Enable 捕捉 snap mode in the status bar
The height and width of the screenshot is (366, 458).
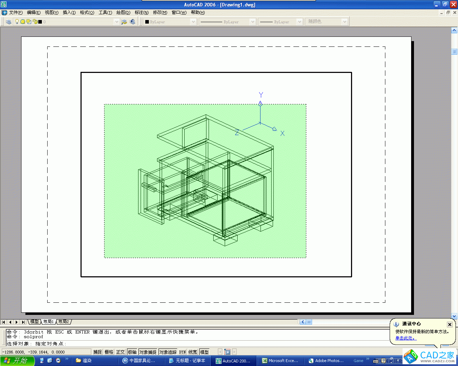pyautogui.click(x=97, y=352)
